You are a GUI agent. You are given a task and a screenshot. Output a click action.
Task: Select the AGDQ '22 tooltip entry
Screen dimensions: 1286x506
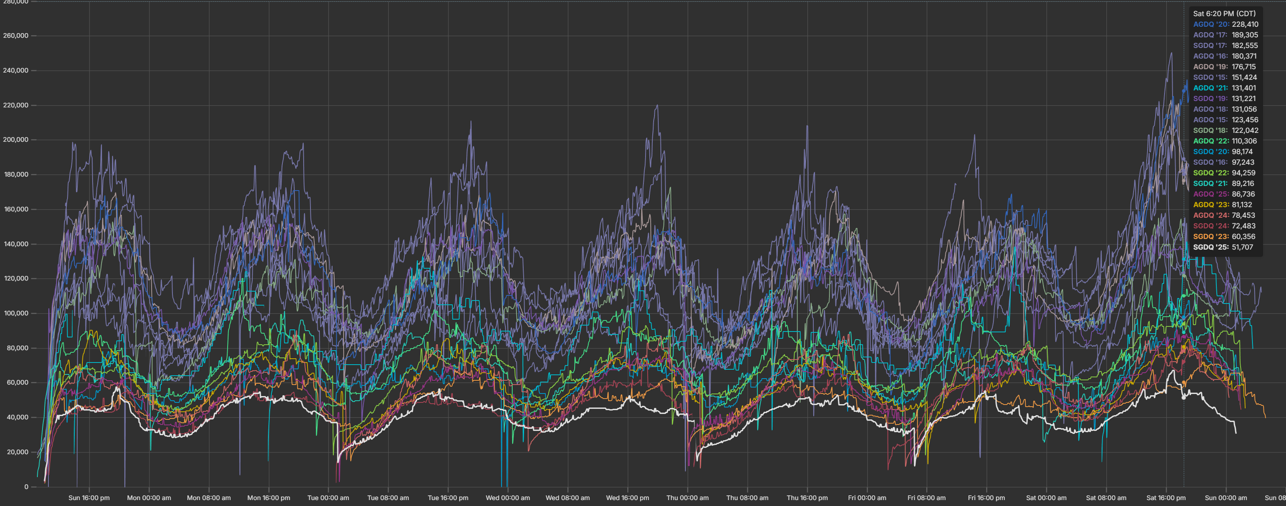[1225, 141]
